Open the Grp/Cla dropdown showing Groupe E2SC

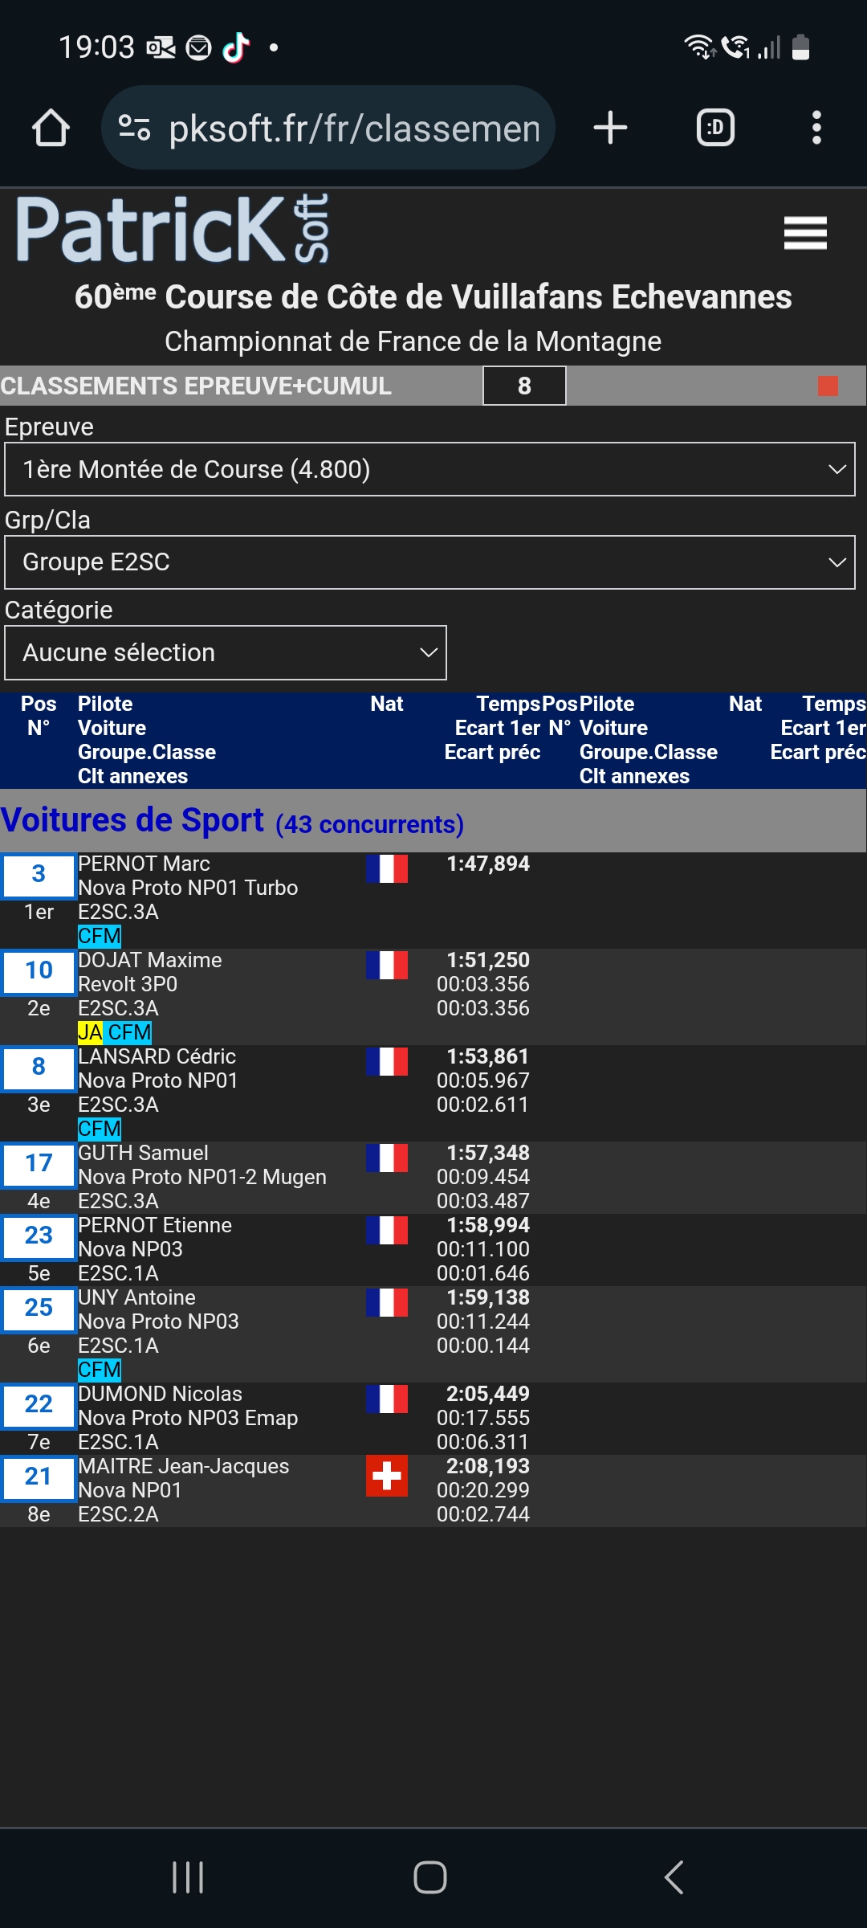[430, 562]
